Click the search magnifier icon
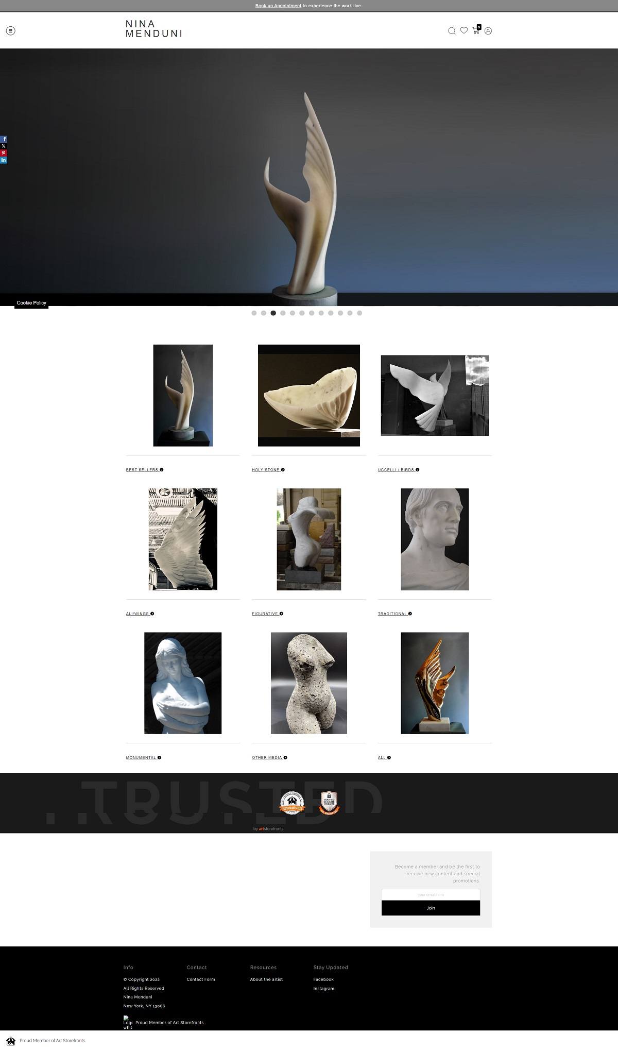This screenshot has width=618, height=1052. click(x=452, y=31)
